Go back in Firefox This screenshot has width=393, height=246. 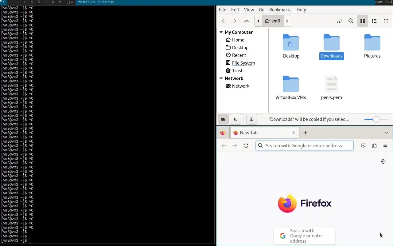pyautogui.click(x=224, y=146)
